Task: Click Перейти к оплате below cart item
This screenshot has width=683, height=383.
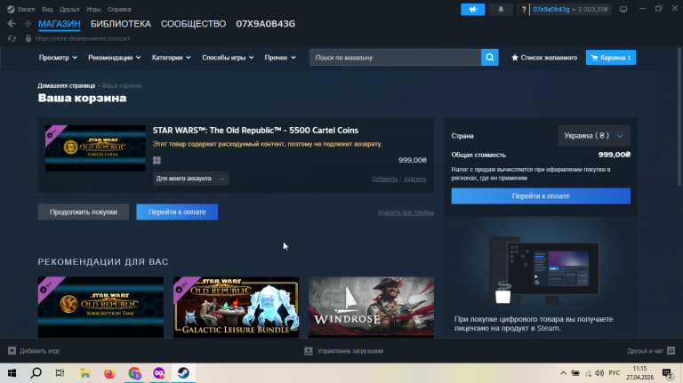Action: [177, 212]
